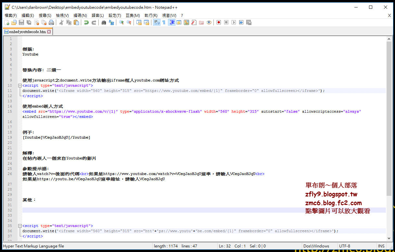Open the ? help menu
Screen dimensions: 395x252
tap(182, 15)
